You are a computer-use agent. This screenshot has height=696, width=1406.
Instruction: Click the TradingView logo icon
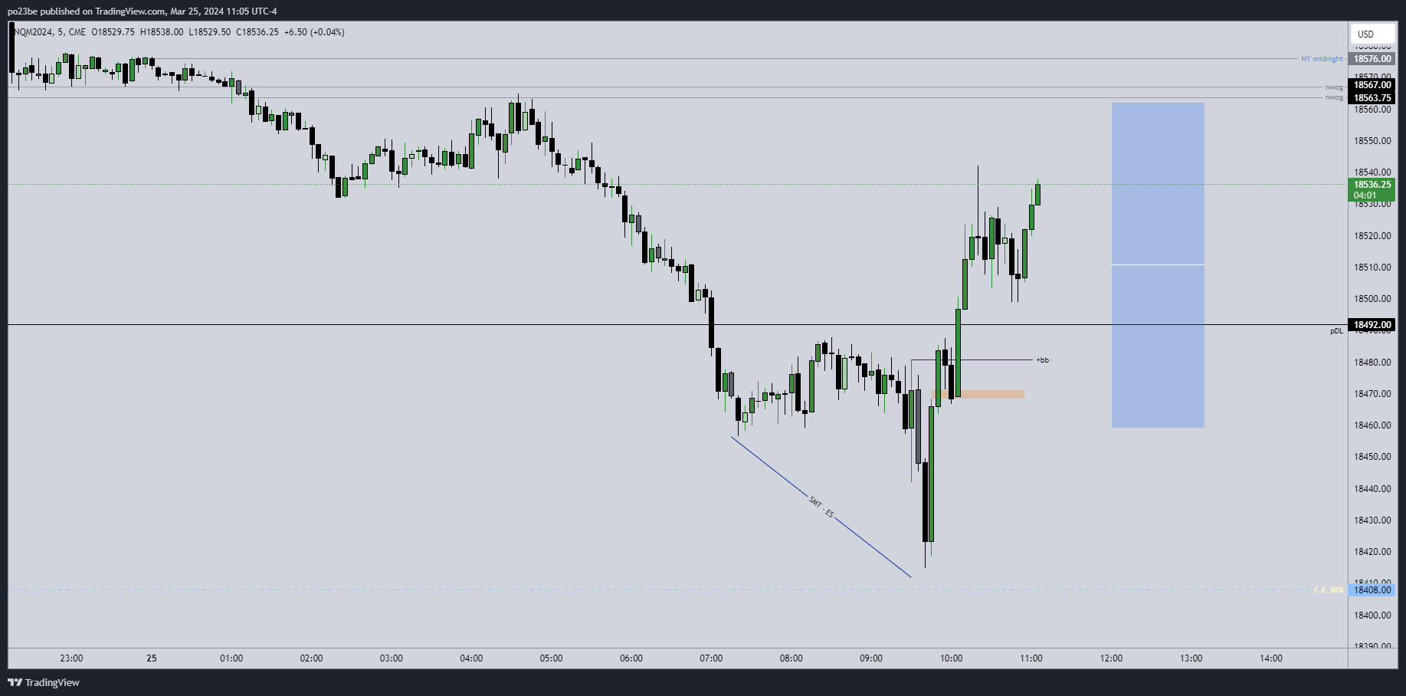click(x=15, y=682)
